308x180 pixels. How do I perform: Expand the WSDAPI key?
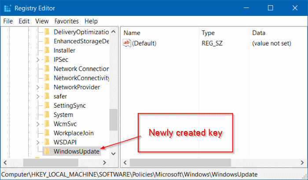[x=38, y=142]
